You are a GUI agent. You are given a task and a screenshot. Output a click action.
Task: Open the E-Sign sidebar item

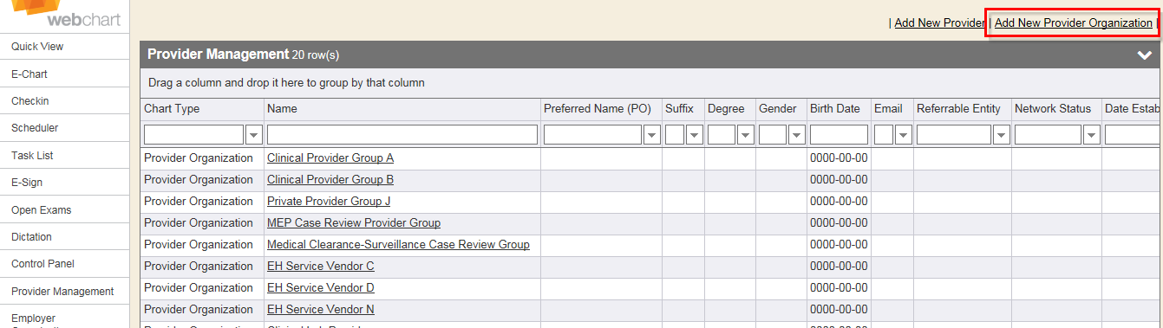click(x=27, y=183)
